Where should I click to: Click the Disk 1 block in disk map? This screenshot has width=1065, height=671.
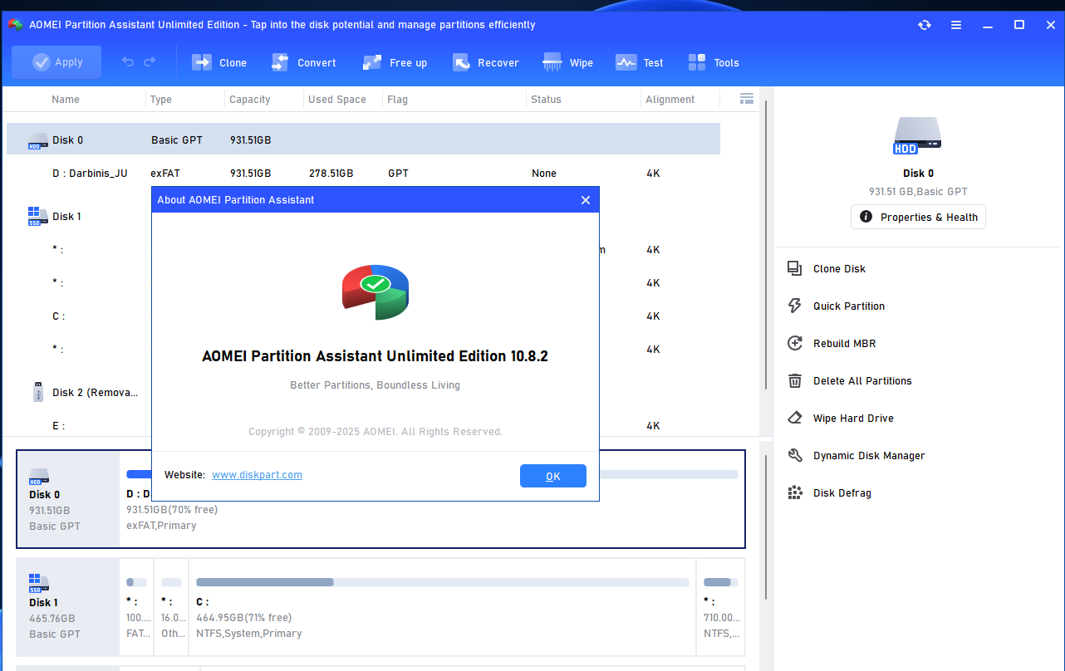coord(68,607)
